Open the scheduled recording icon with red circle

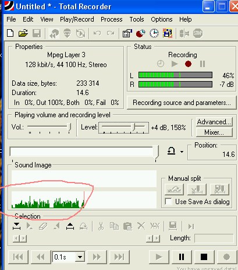pos(141,33)
